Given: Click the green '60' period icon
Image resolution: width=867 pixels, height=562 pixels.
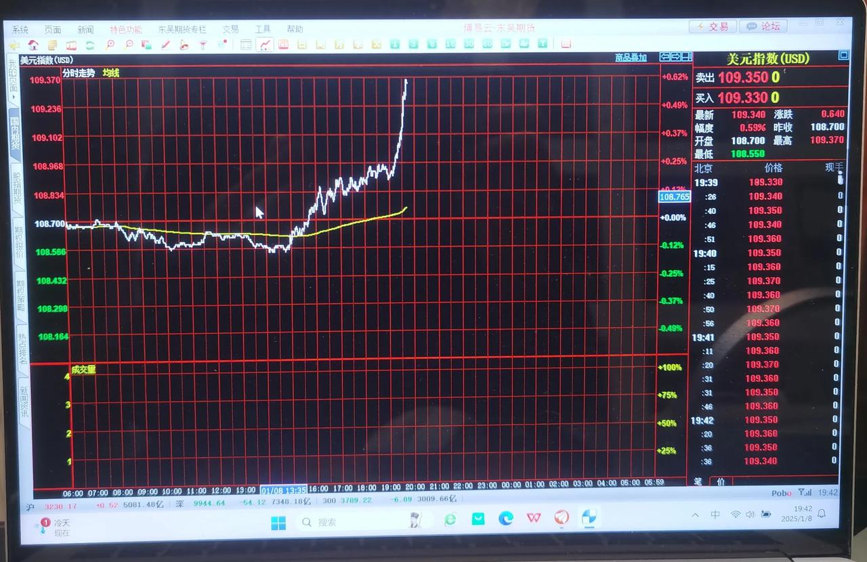Looking at the screenshot, I should (487, 44).
